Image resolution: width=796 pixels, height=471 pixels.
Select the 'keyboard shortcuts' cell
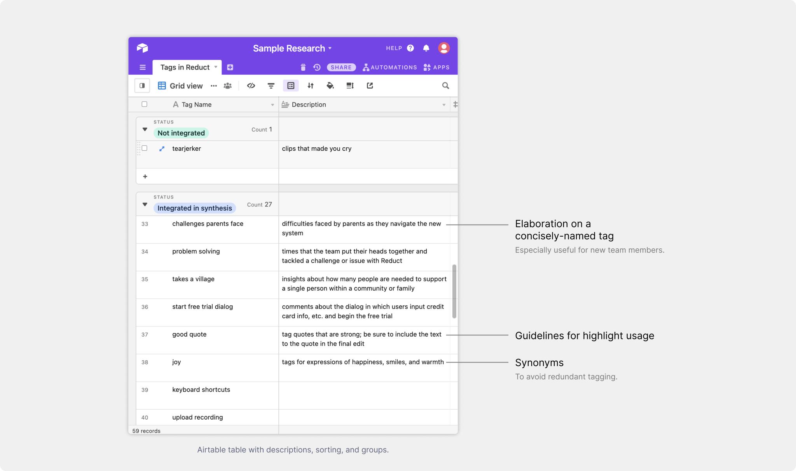[208, 395]
